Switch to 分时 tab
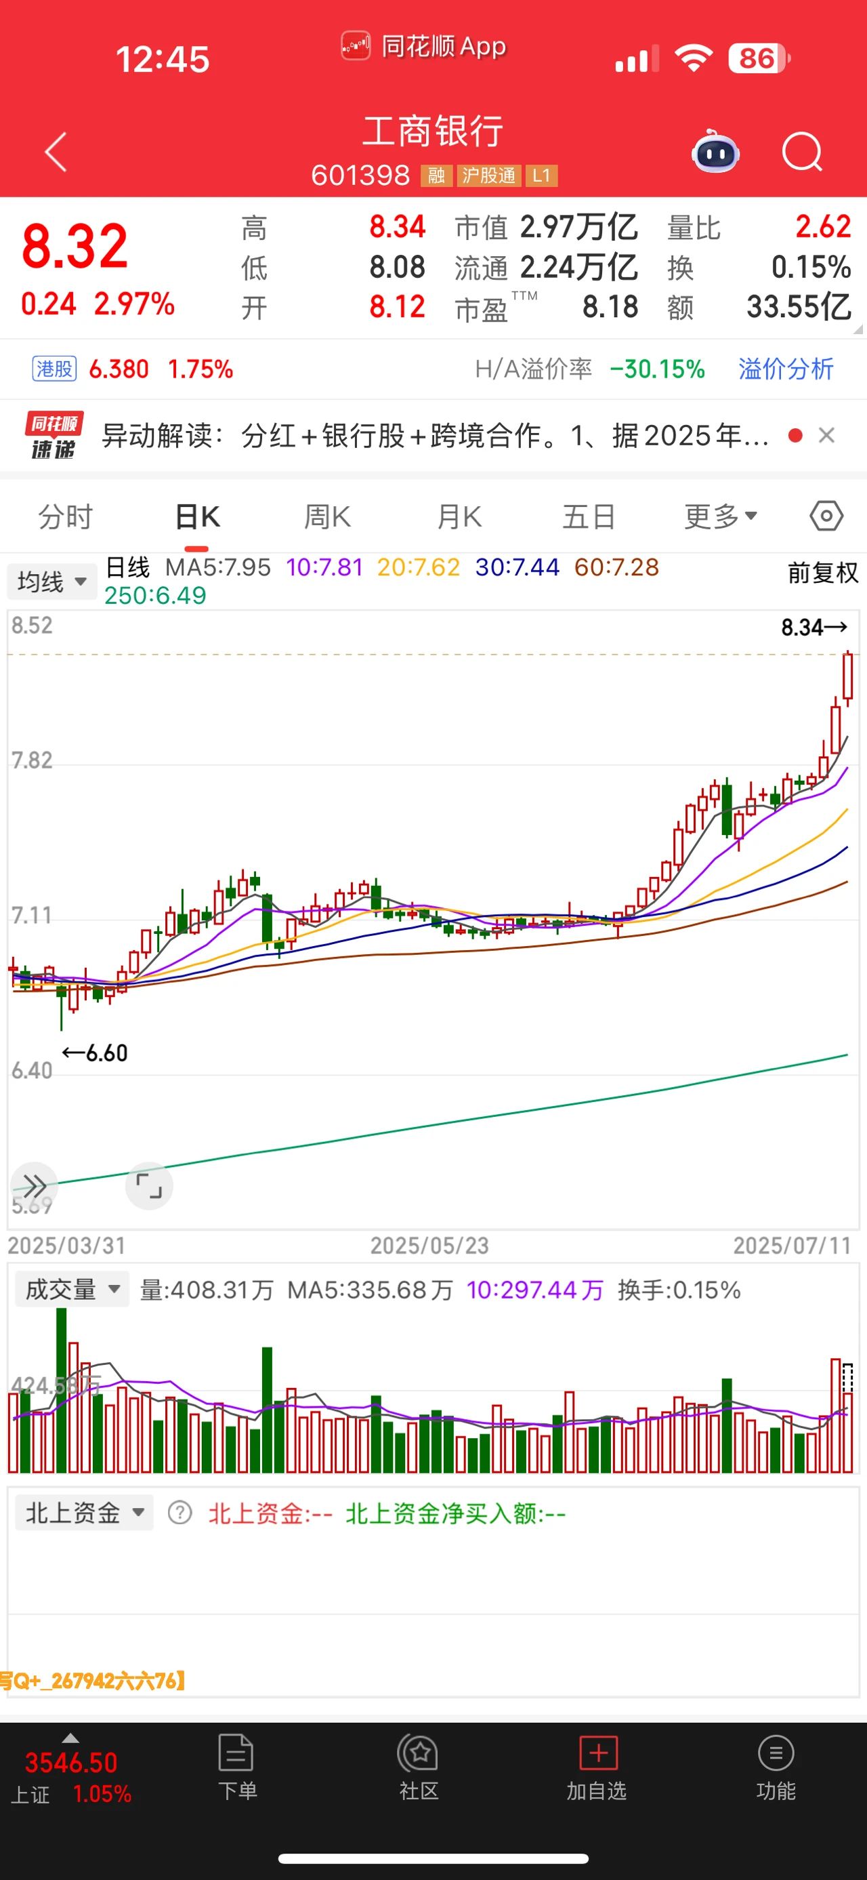Viewport: 867px width, 1880px height. [x=66, y=516]
